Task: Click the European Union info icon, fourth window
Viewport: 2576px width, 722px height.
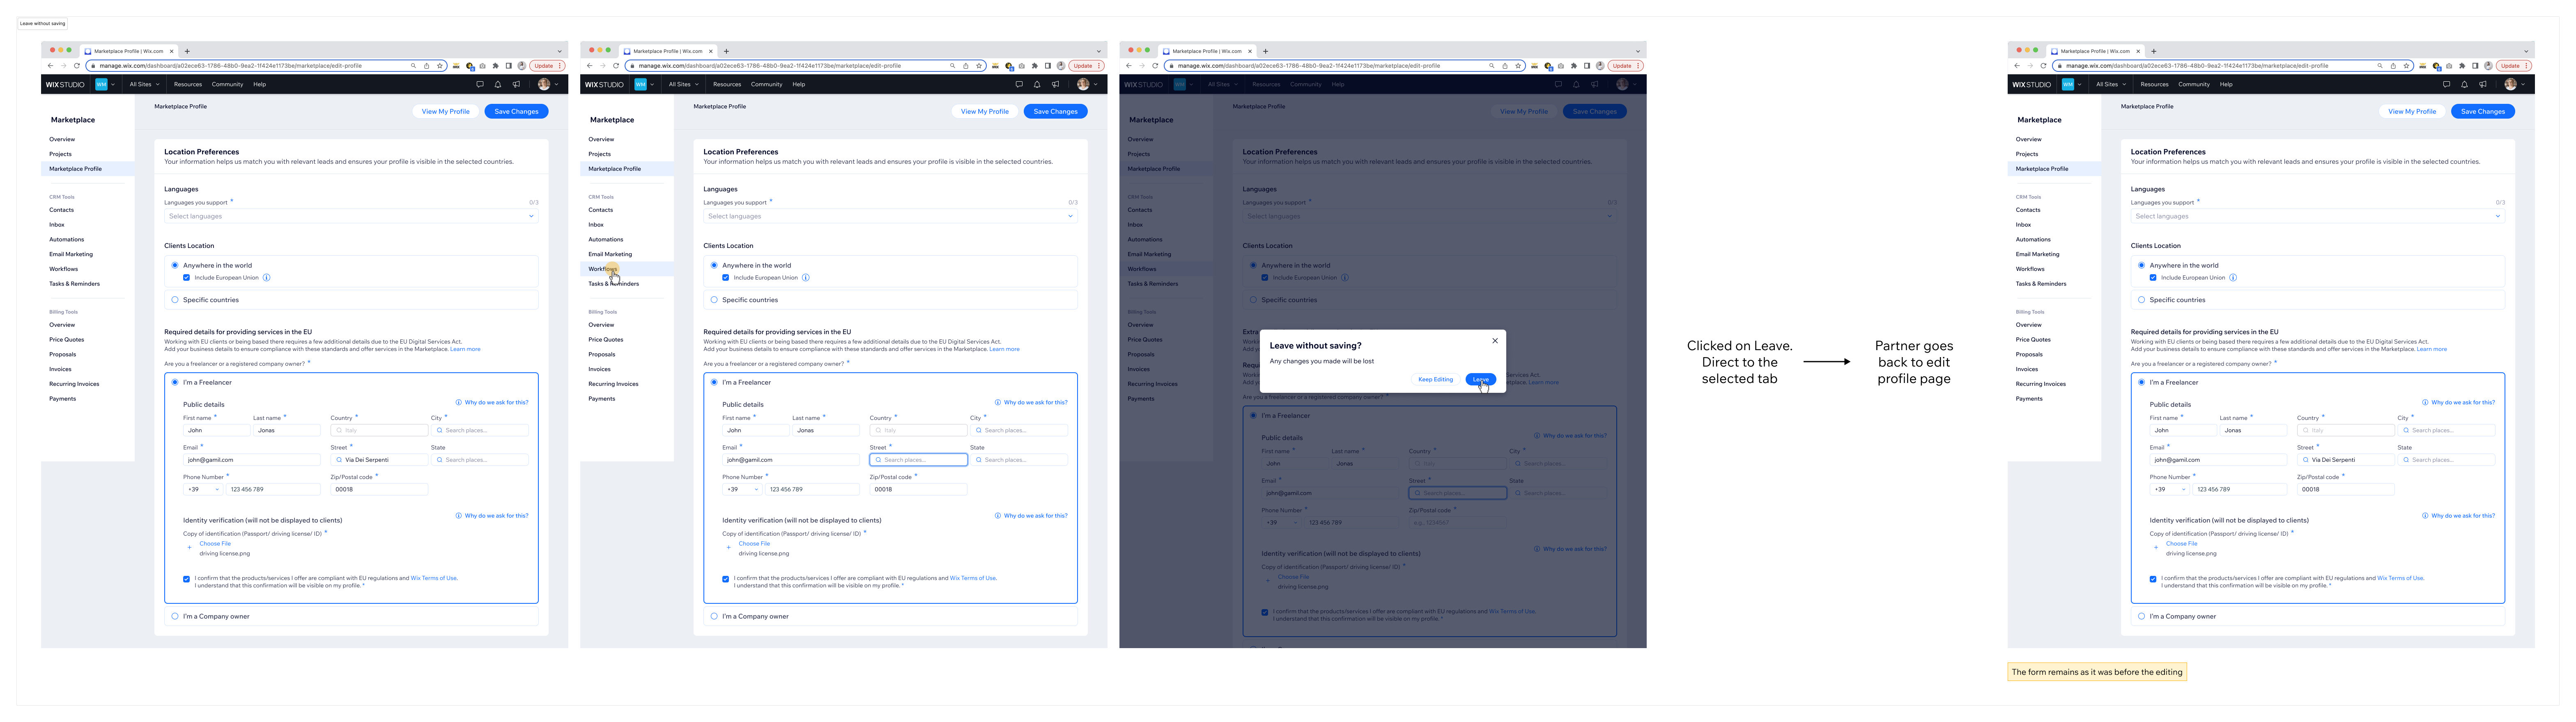Action: pos(2233,278)
